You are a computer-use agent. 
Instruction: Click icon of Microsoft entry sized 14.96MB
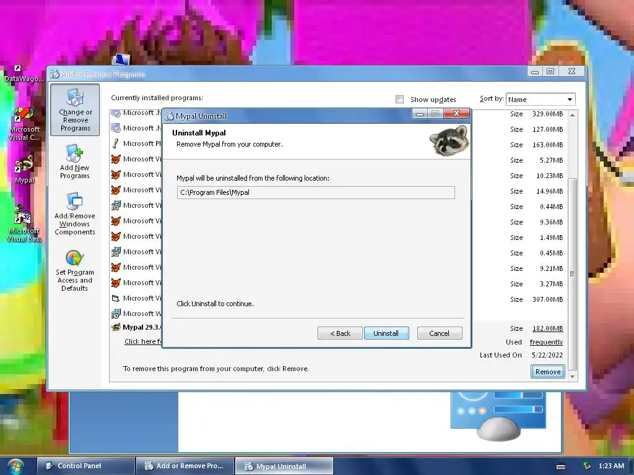(x=116, y=190)
